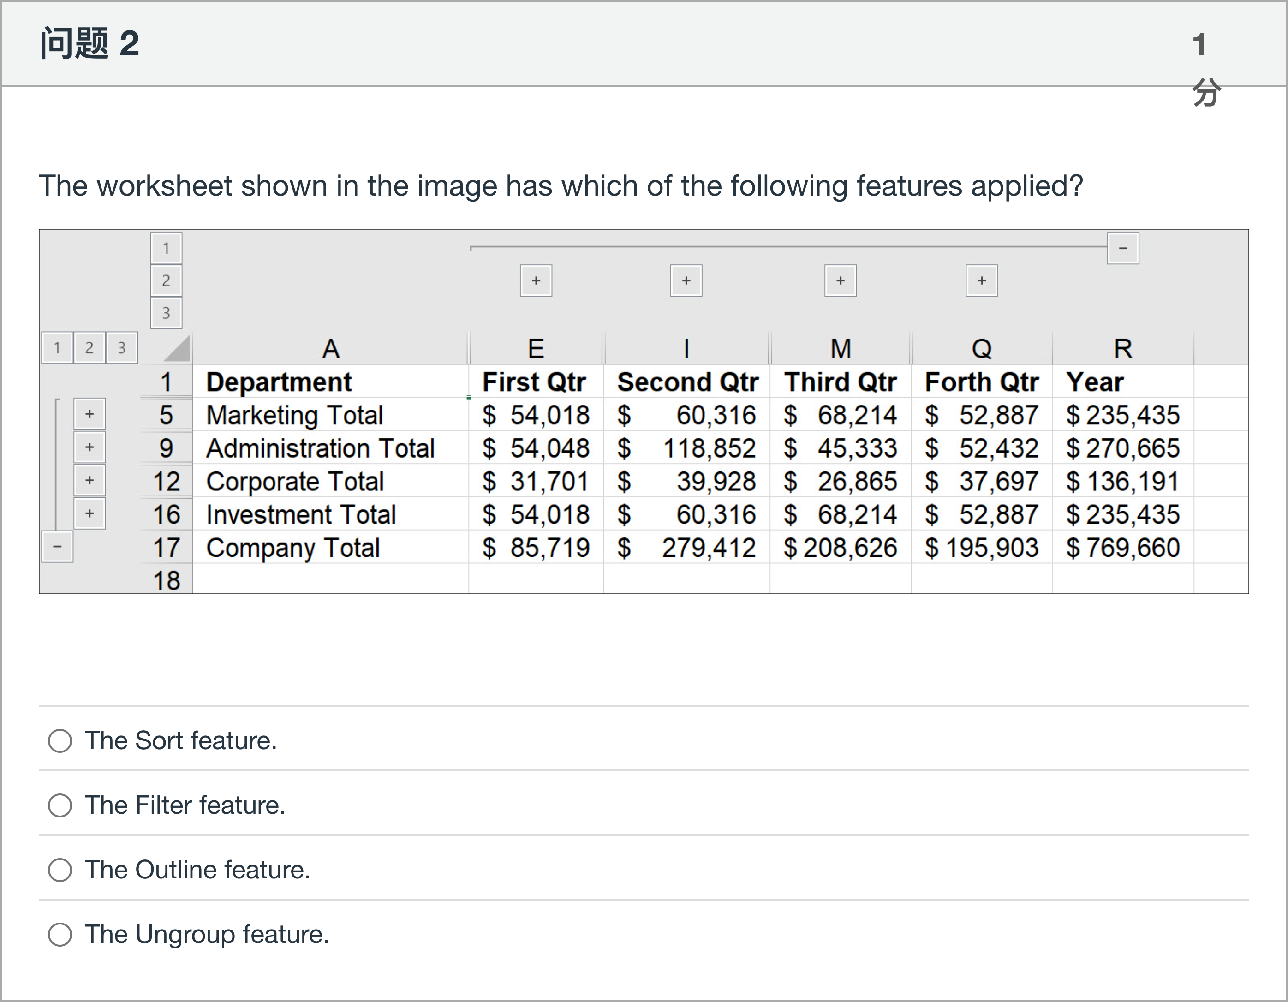The height and width of the screenshot is (1002, 1288).
Task: Collapse the column outline above Year
Action: (1123, 248)
